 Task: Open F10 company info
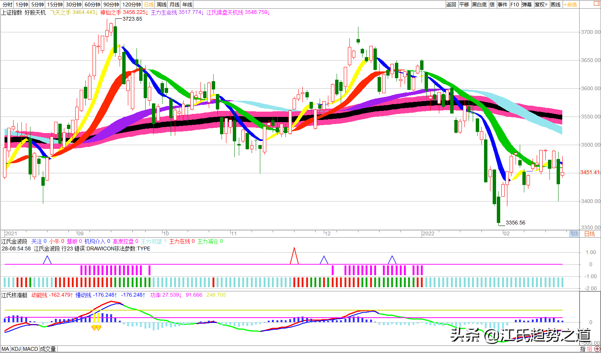coord(514,5)
